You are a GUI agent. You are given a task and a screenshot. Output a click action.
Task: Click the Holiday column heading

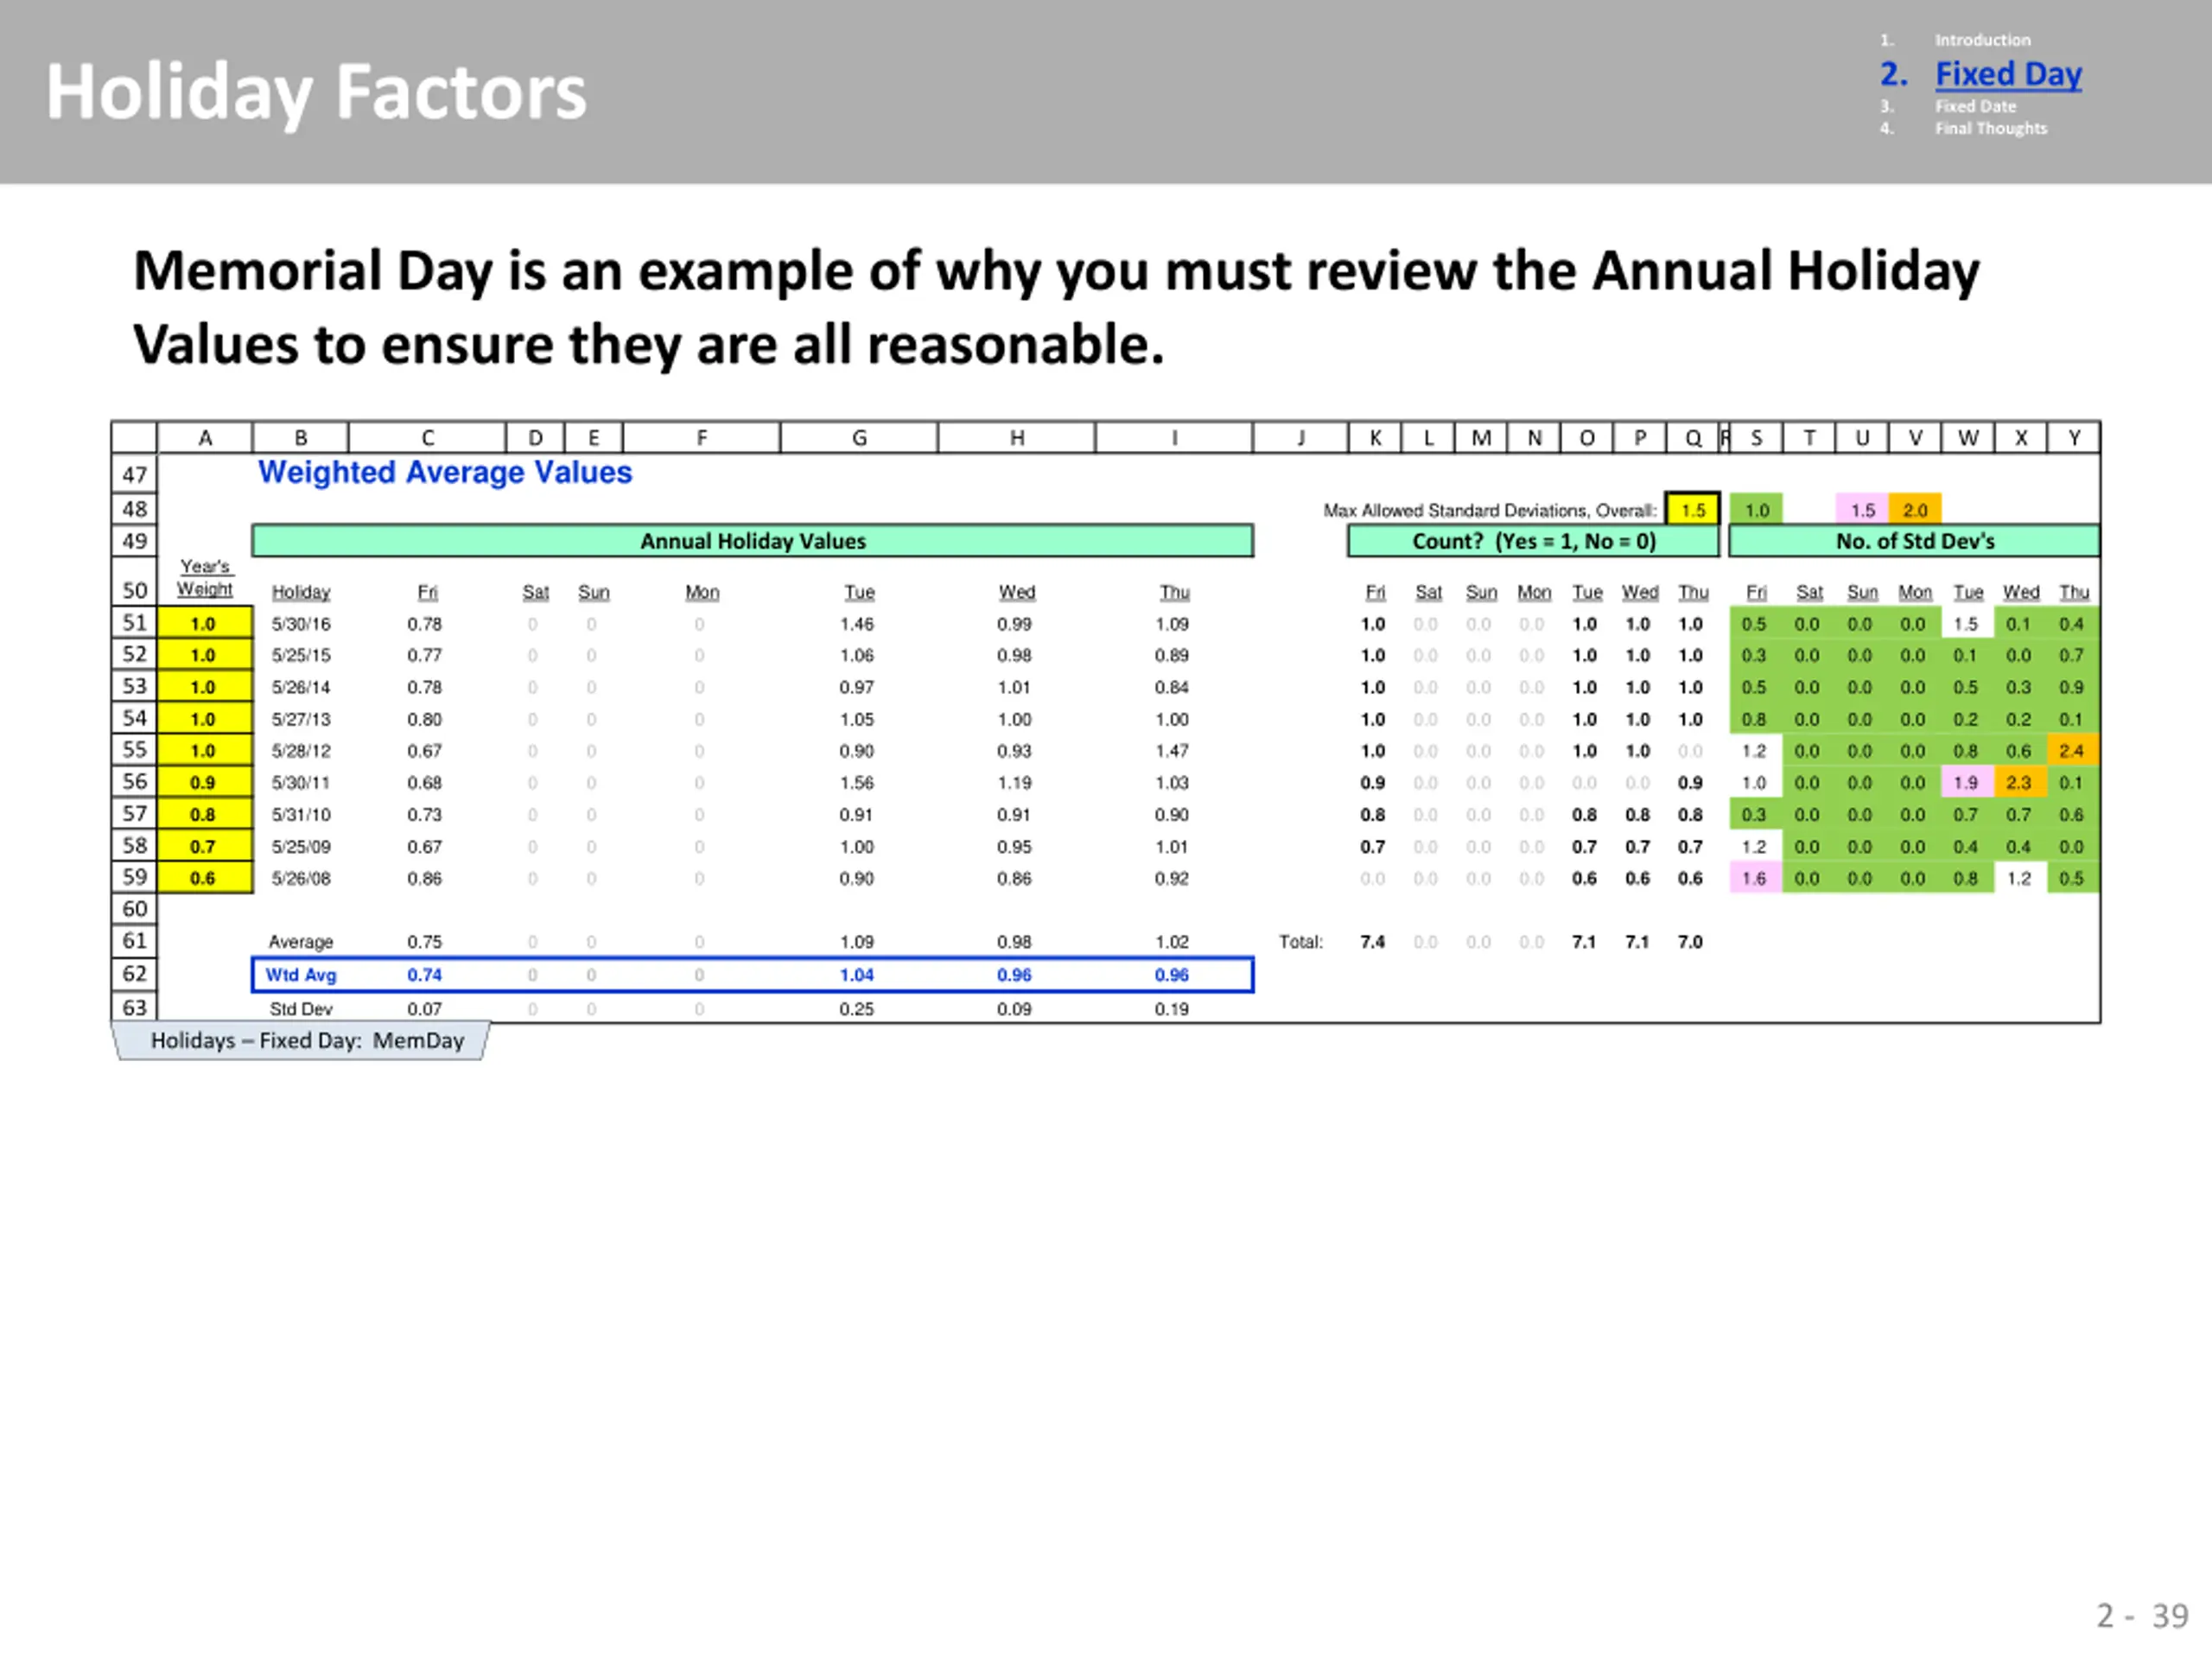click(301, 592)
